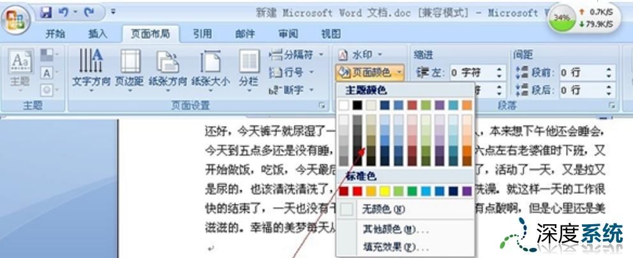633x258 pixels.
Task: Click document line starting 滋滋的。幸福的美梦
Action: pyautogui.click(x=271, y=228)
